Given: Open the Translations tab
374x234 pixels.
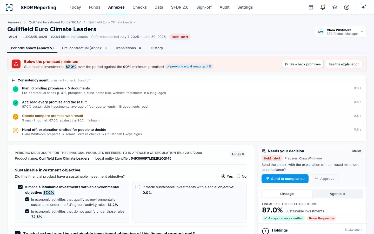Looking at the screenshot, I should [x=128, y=48].
